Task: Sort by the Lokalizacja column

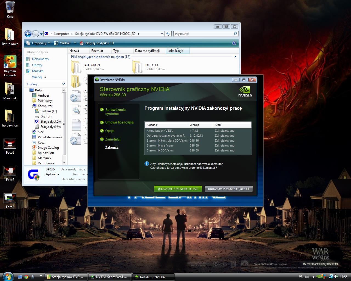Action: 178,51
